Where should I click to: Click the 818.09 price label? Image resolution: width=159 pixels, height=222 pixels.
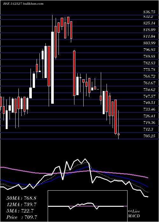[x=149, y=30]
